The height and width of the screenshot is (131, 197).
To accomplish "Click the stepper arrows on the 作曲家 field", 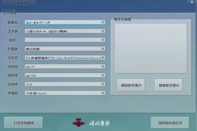I will 103,49.
